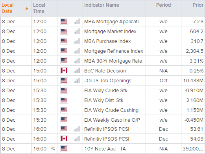Click the importance bars icon in the 53.61 PCSI row
The width and height of the screenshot is (205, 154).
click(x=77, y=129)
